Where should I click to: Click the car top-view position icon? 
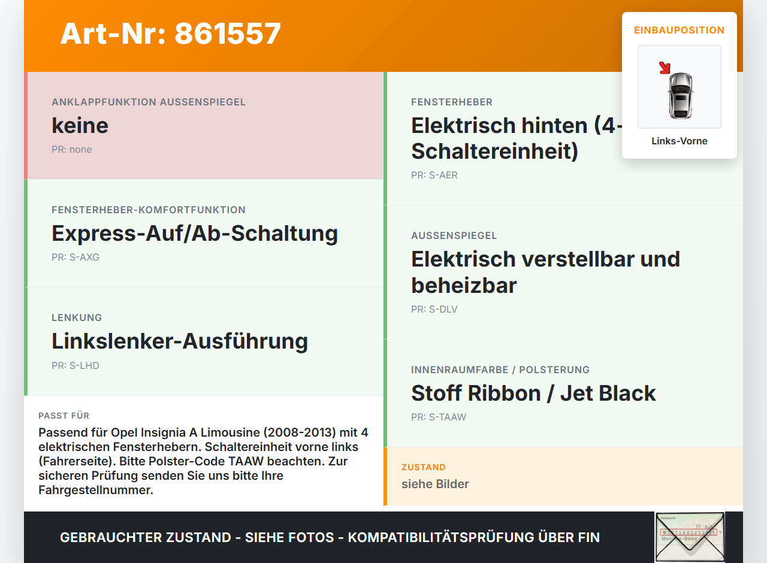[x=680, y=87]
